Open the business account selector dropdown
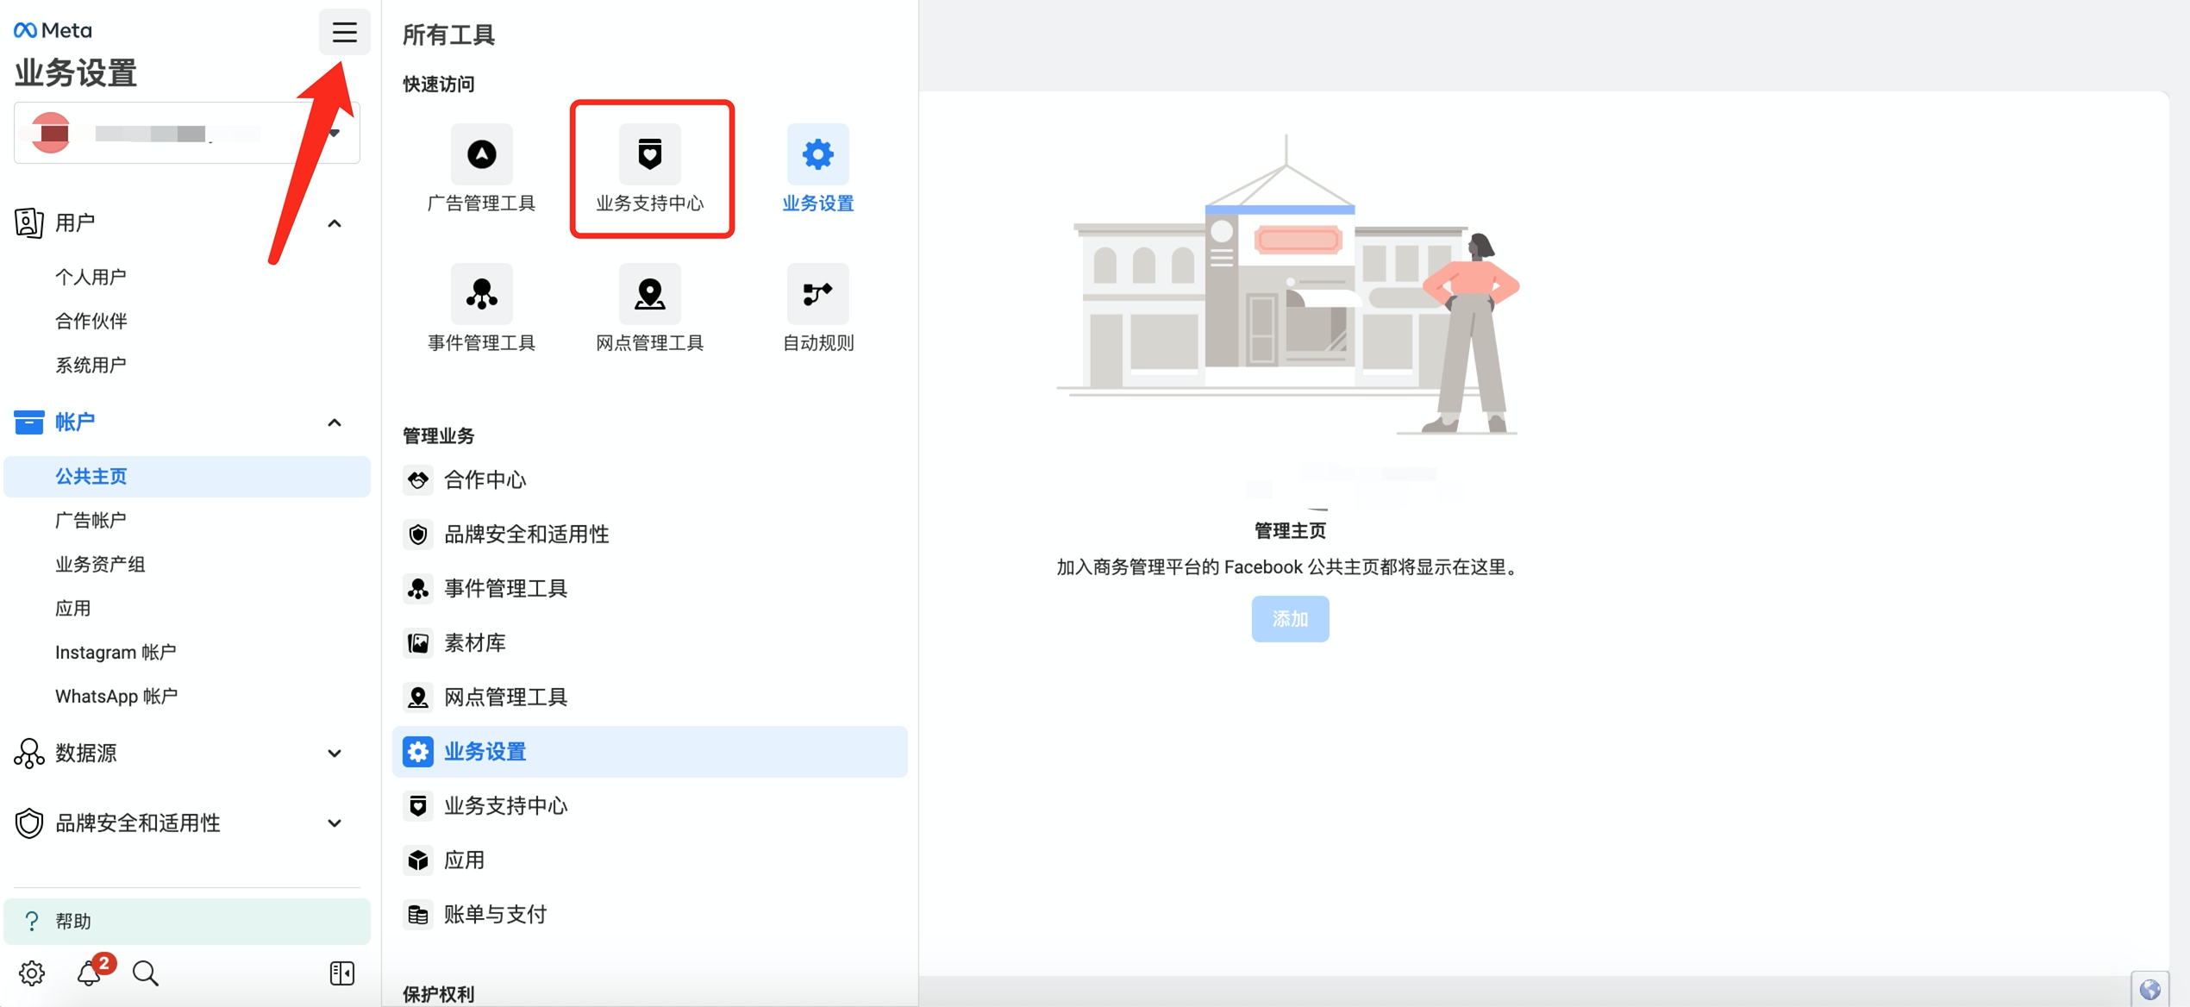This screenshot has width=2190, height=1007. pyautogui.click(x=187, y=133)
